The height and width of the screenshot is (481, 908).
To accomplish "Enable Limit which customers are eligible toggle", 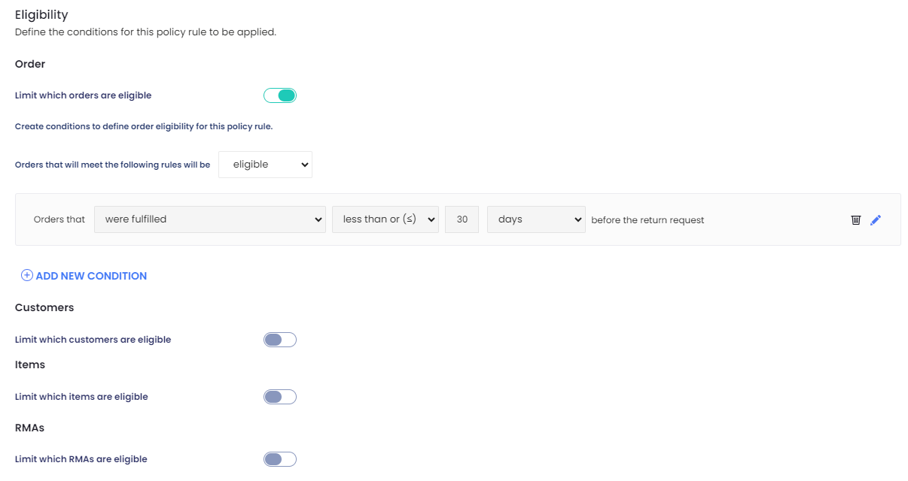I will point(280,340).
